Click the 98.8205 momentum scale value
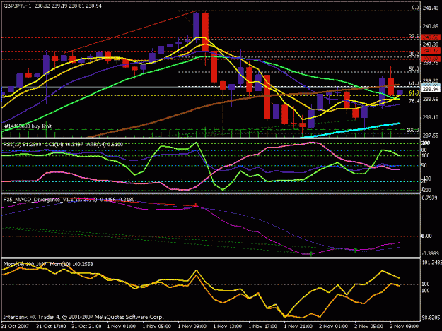442x331 pixels. pyautogui.click(x=431, y=318)
